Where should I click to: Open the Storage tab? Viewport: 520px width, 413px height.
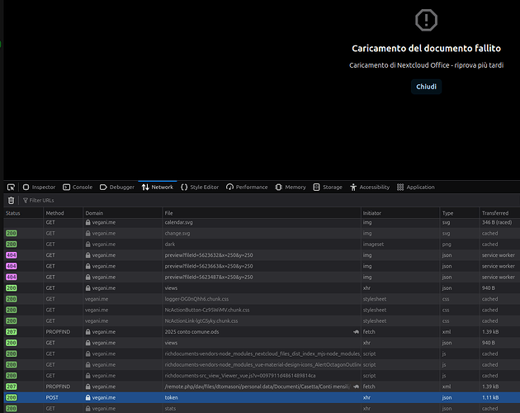[x=328, y=188]
